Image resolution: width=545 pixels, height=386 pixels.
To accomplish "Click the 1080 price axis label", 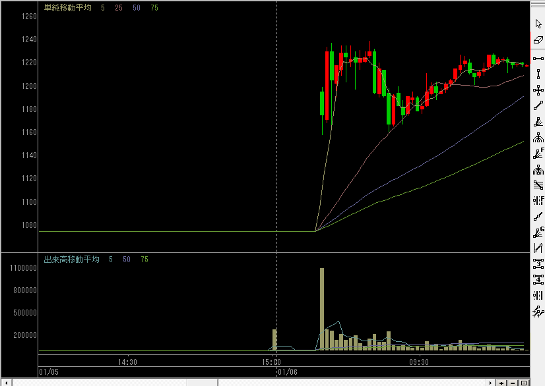I will 29,225.
